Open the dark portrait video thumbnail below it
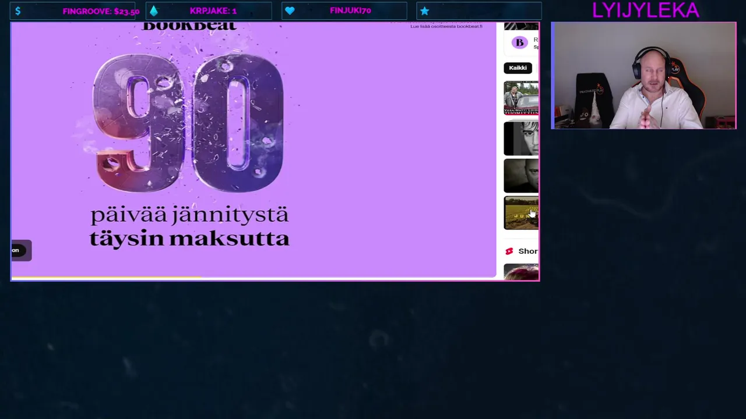746x419 pixels. point(521,176)
